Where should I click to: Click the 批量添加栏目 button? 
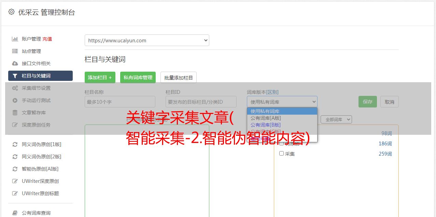pos(179,77)
